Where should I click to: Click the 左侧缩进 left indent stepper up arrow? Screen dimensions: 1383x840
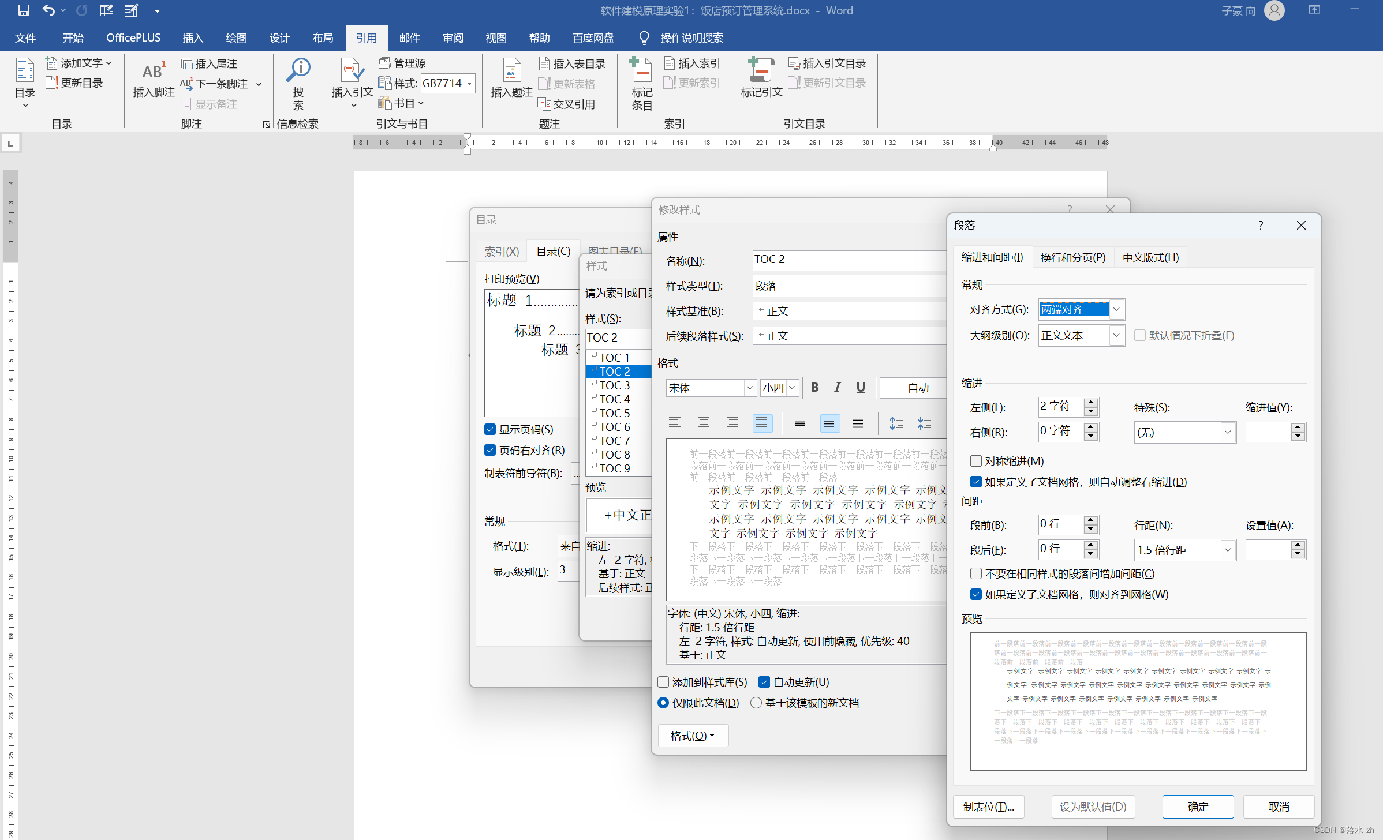1090,402
